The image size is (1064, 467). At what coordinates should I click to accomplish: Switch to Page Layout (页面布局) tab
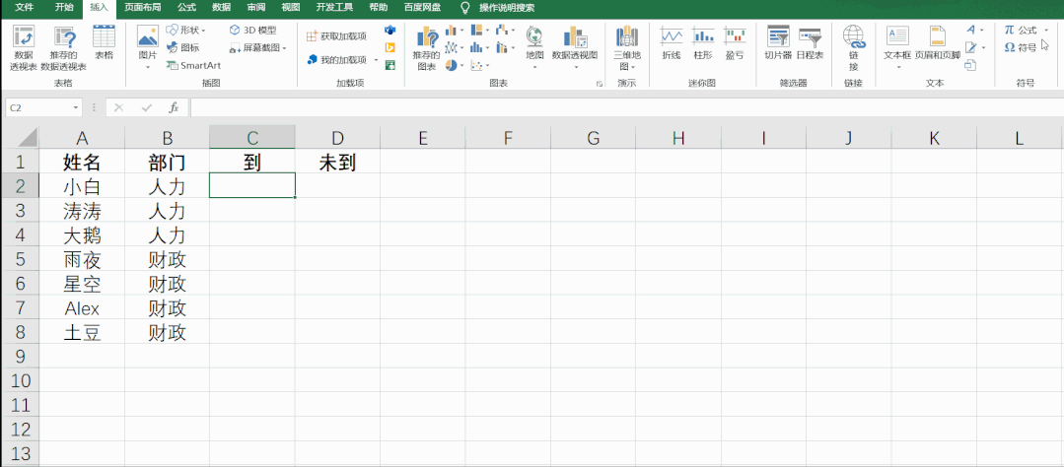click(143, 8)
